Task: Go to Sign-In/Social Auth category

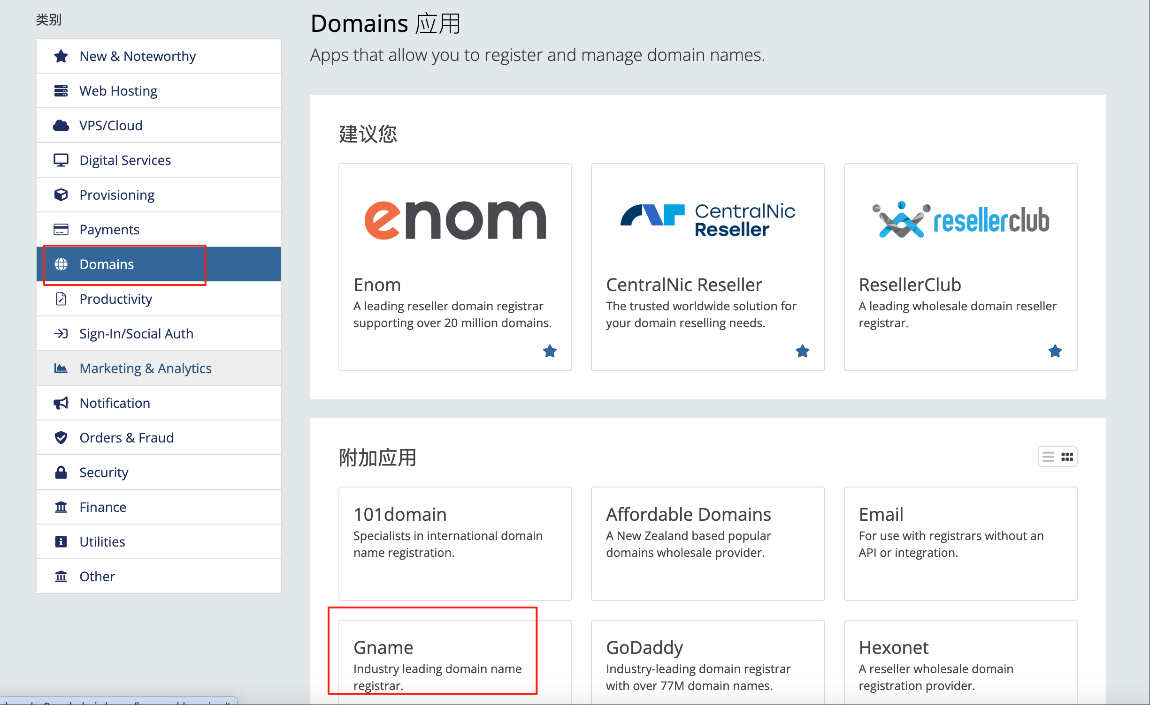Action: pyautogui.click(x=159, y=334)
